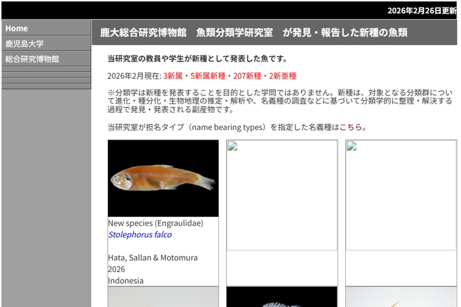
Task: Click the New species (Engraulidae) caption
Action: pyautogui.click(x=156, y=223)
